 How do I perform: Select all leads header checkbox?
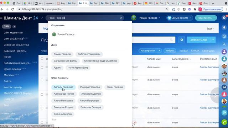click(42, 59)
